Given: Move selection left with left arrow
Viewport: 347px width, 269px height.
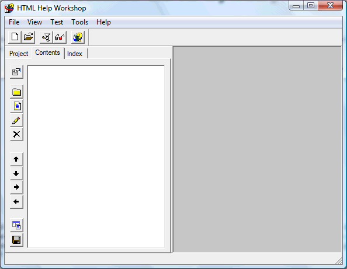Looking at the screenshot, I should pyautogui.click(x=16, y=202).
